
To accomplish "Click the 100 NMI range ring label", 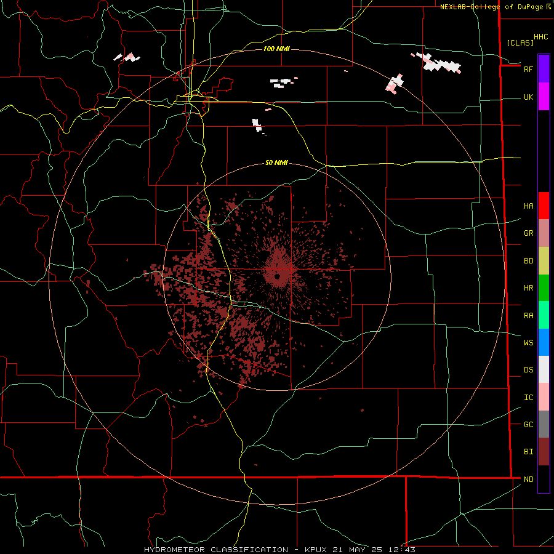I will (276, 49).
